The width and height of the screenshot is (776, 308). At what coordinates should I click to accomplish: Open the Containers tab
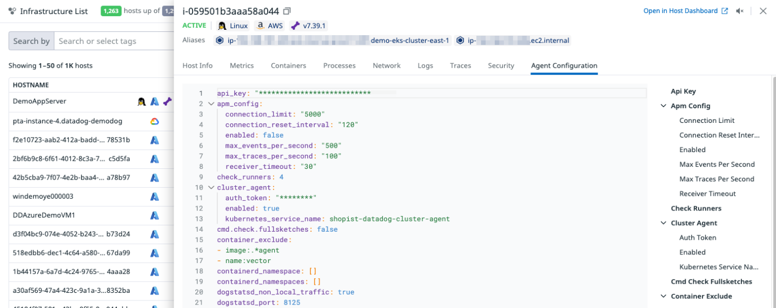point(288,65)
